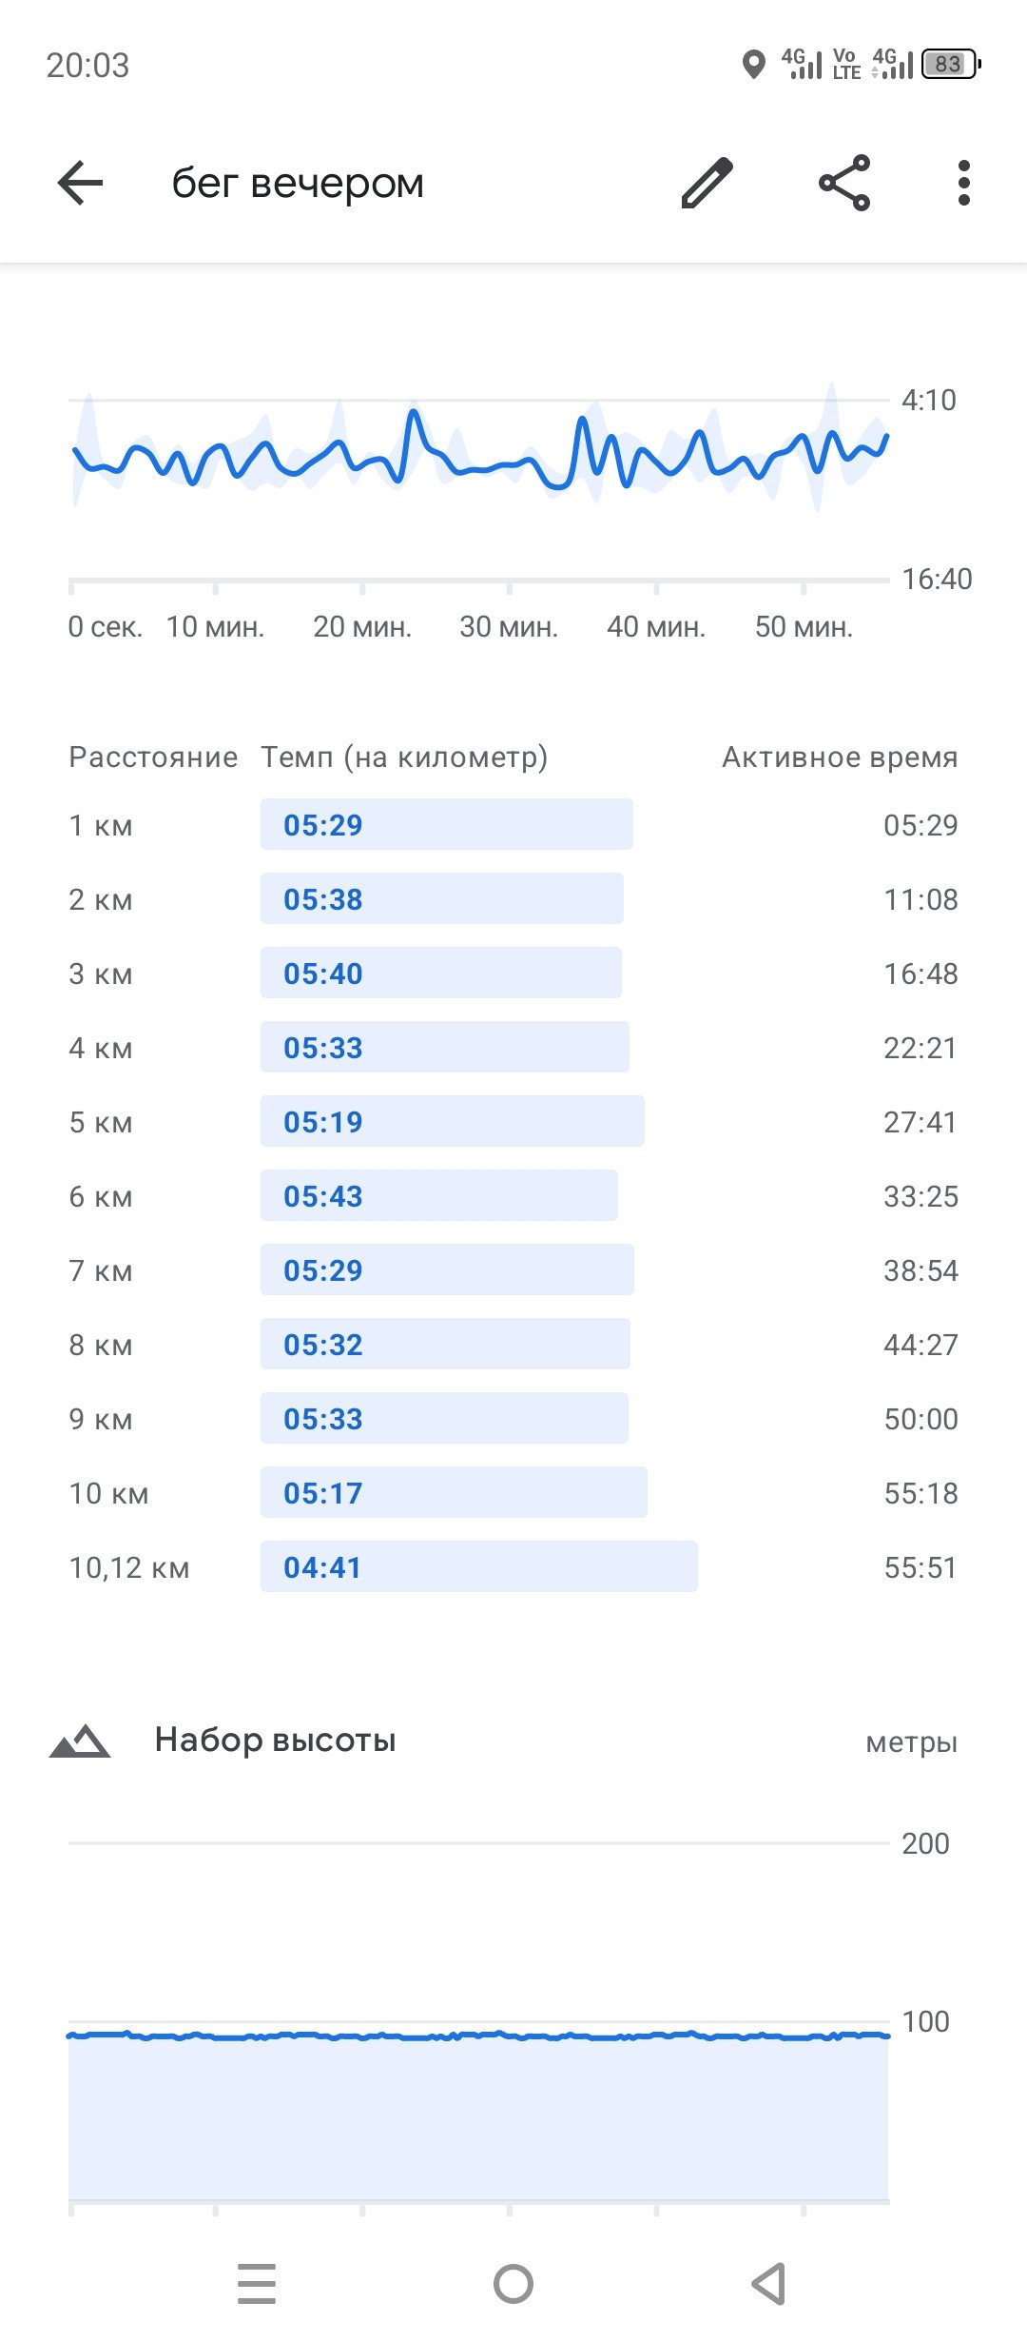The image size is (1027, 2341).
Task: Tap the Android home circle button
Action: coord(513,2284)
